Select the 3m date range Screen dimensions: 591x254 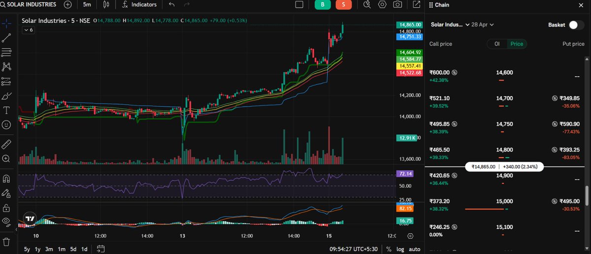[49, 249]
